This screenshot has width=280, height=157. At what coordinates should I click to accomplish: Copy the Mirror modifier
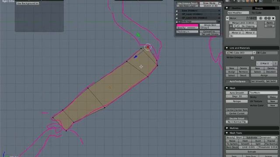(x=269, y=26)
